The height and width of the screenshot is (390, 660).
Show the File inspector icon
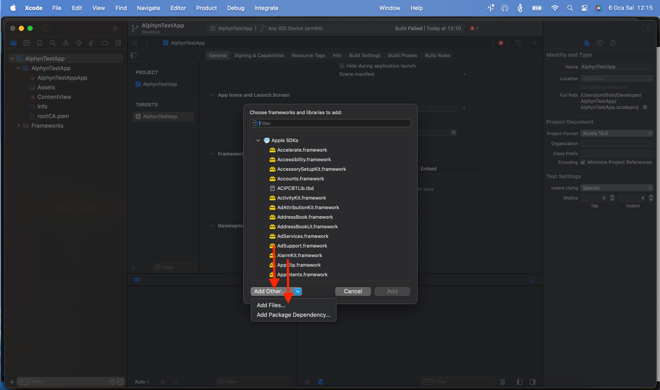point(587,43)
